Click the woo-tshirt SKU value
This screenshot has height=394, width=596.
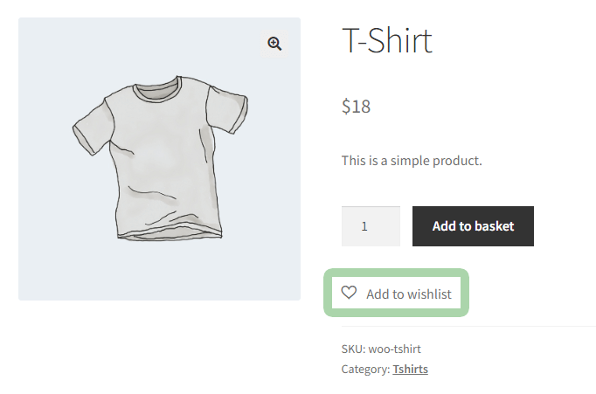click(x=394, y=349)
